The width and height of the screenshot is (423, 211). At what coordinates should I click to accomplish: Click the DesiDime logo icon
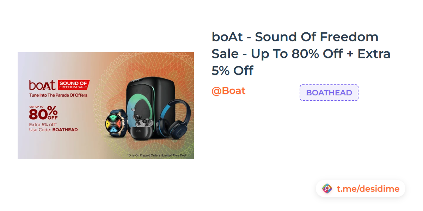pos(327,189)
